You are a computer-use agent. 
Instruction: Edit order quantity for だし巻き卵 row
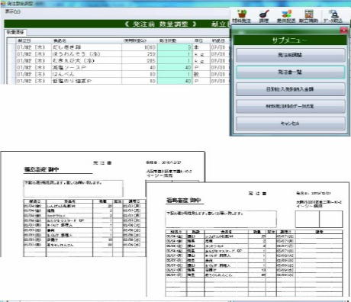[175, 47]
